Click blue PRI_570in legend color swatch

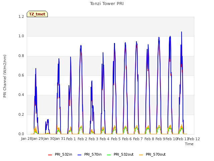80,155
